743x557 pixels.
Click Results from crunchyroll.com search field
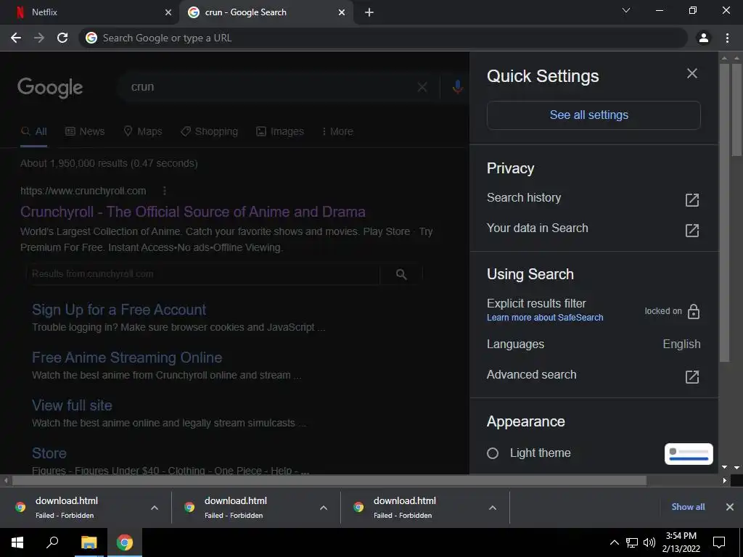pos(204,273)
